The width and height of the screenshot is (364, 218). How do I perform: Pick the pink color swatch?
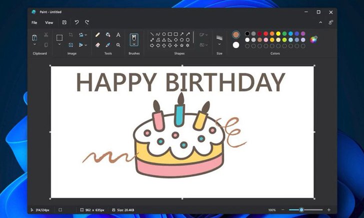(x=266, y=40)
